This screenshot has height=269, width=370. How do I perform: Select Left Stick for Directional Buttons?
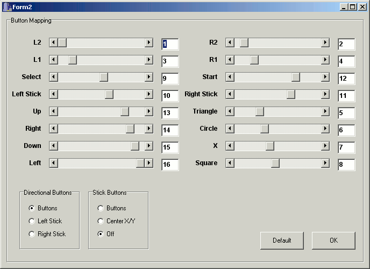click(x=32, y=221)
